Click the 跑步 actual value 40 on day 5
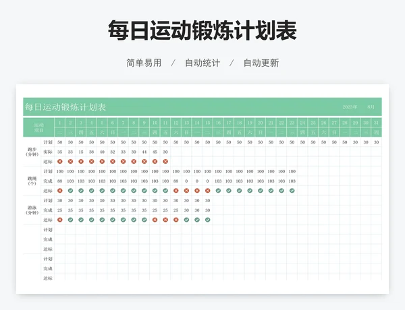Image resolution: width=405 pixels, height=310 pixels. point(102,152)
